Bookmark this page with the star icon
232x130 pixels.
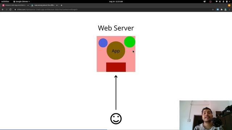(x=213, y=10)
